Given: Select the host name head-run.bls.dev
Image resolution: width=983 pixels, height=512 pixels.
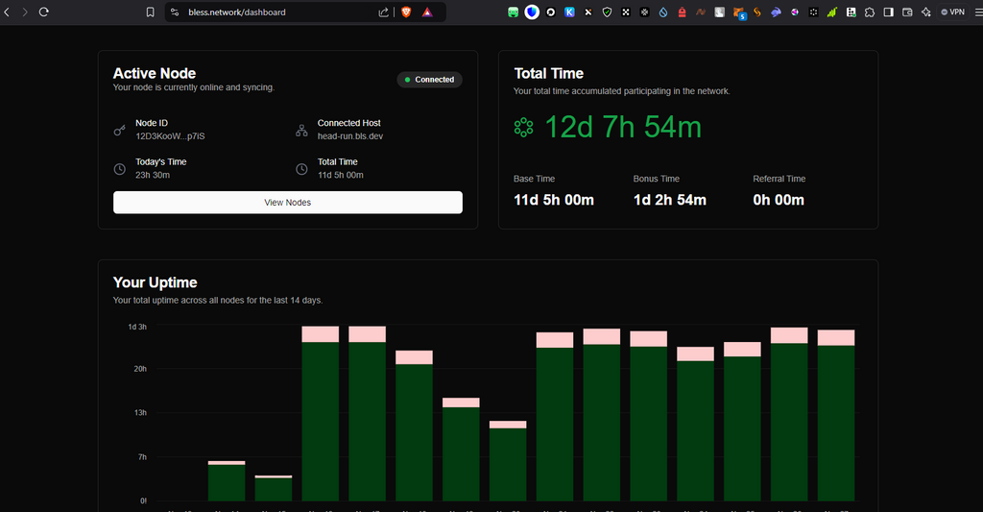Looking at the screenshot, I should click(349, 136).
